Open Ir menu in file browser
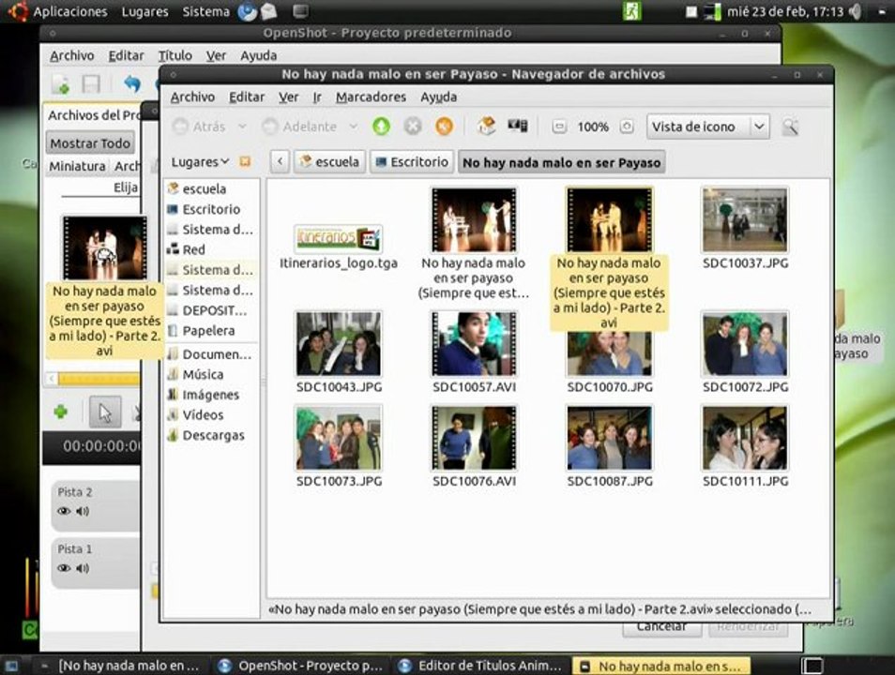This screenshot has height=675, width=895. [317, 97]
